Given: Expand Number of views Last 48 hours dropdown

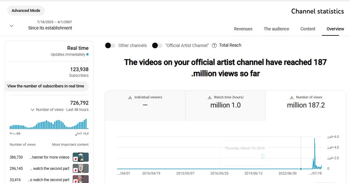Looking at the screenshot, I should (x=32, y=110).
